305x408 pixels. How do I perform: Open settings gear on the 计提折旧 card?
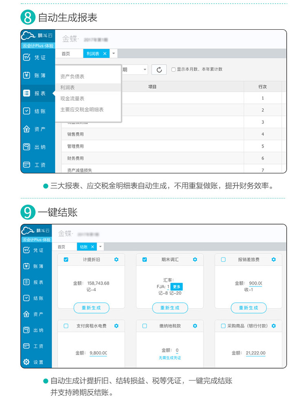pyautogui.click(x=116, y=260)
